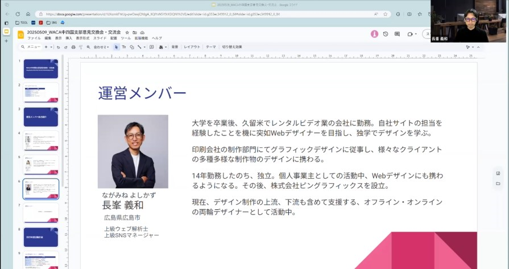Click the move to folder icon
The height and width of the screenshot is (269, 509).
click(x=134, y=32)
